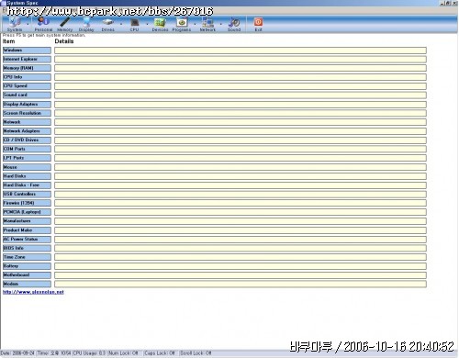Screen dimensions: 459x358
Task: Click the AC Power Status item label
Action: click(x=27, y=240)
